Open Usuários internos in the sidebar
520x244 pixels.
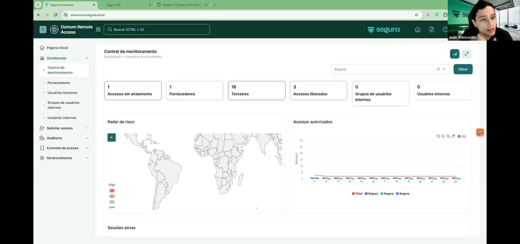[62, 118]
